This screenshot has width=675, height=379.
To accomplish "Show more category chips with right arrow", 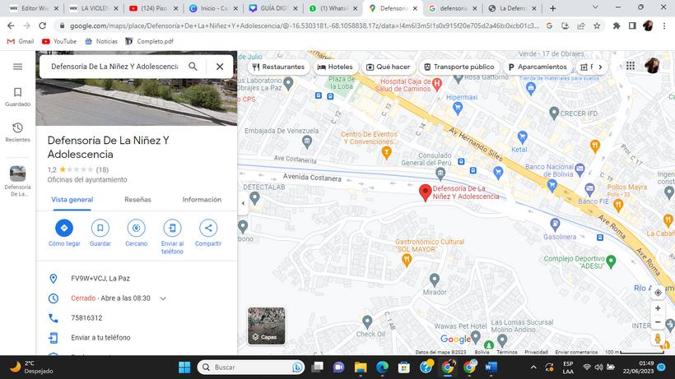I will pos(600,67).
